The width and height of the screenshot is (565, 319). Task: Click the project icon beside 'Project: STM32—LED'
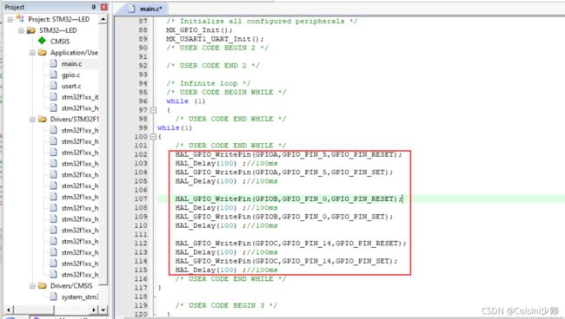pyautogui.click(x=19, y=19)
